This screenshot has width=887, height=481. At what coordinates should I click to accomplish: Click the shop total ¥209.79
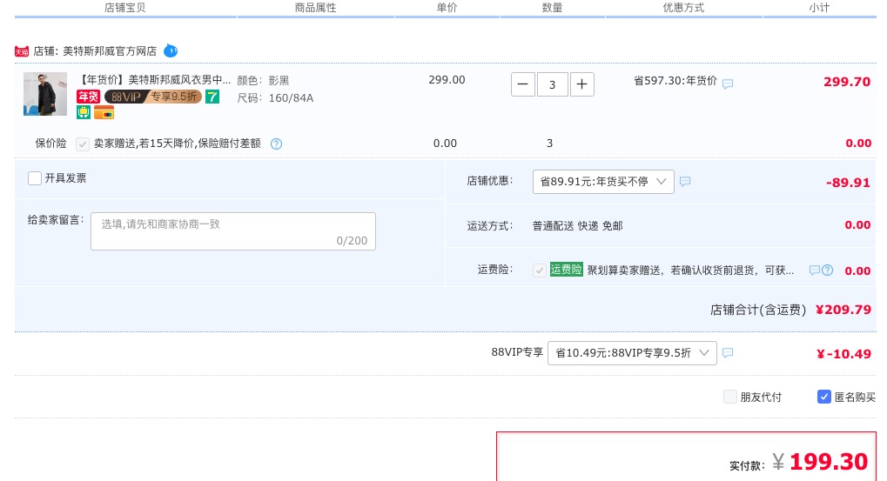843,310
